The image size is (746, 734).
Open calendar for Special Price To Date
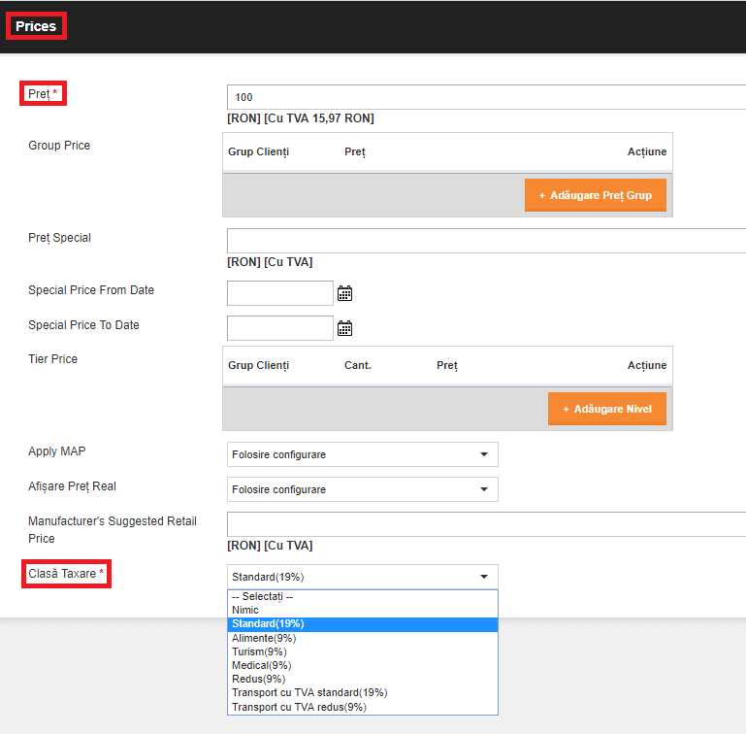point(344,328)
